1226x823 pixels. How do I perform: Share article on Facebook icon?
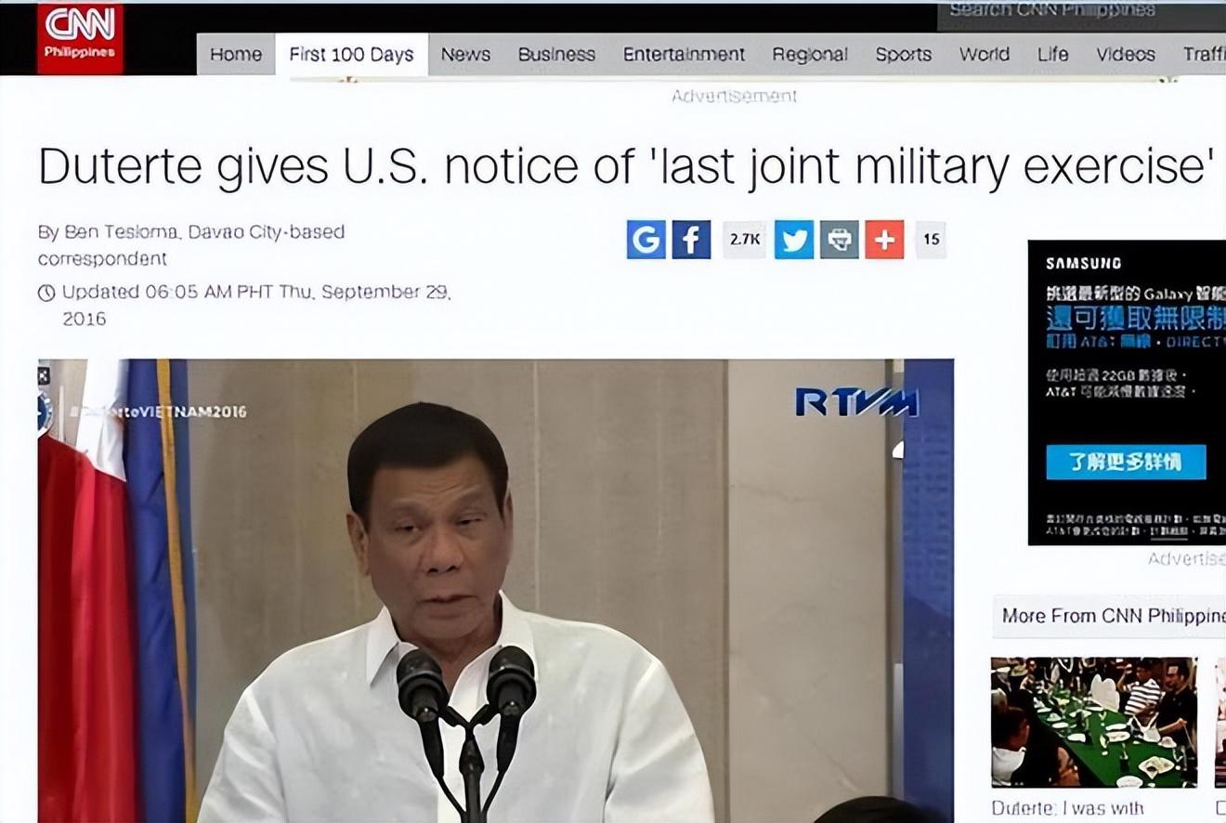691,240
